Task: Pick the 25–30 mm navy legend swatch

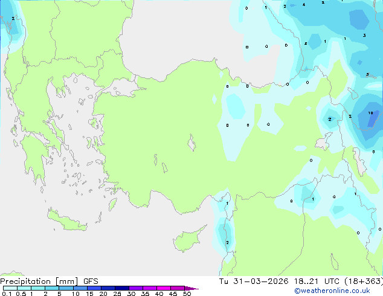Action: pyautogui.click(x=122, y=288)
